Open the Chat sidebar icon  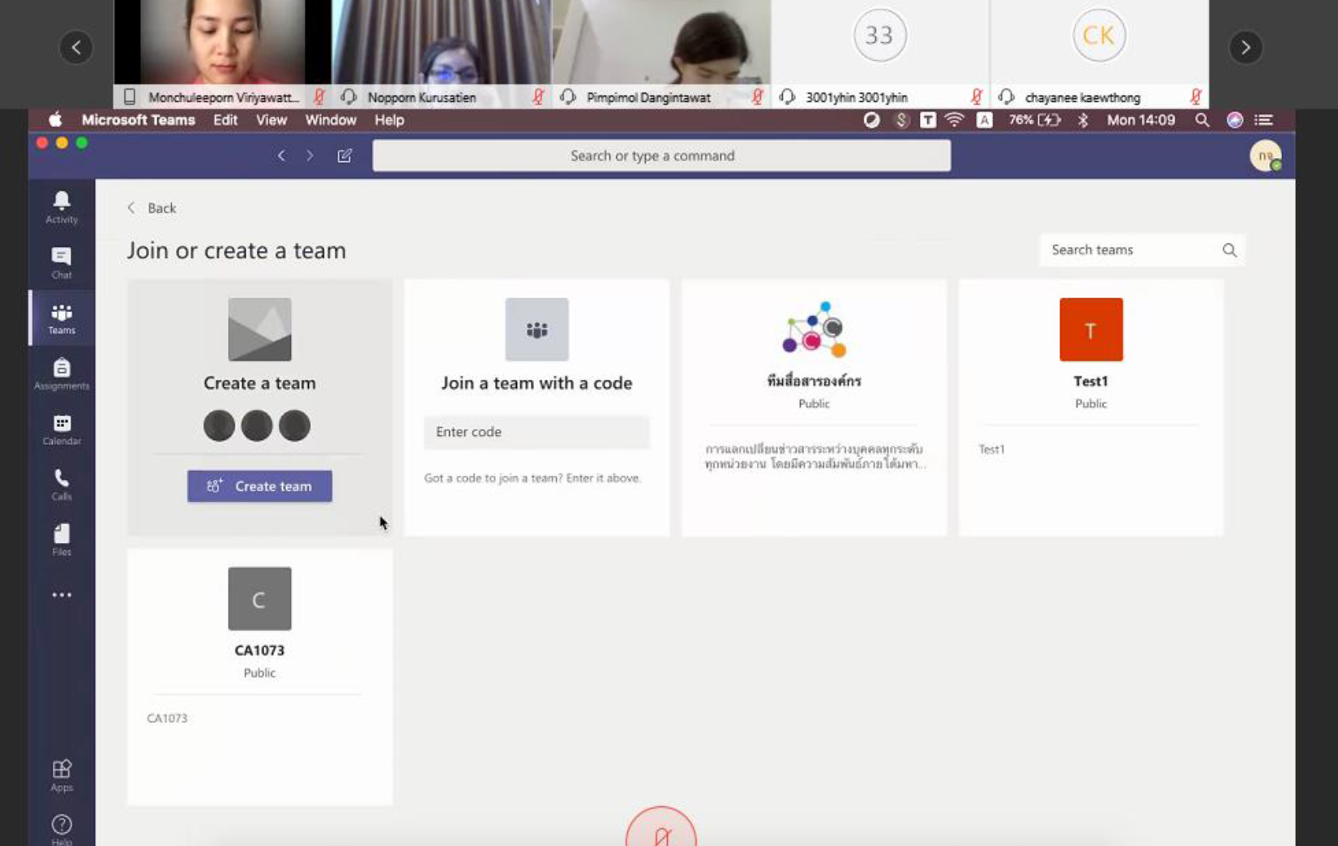pyautogui.click(x=62, y=263)
